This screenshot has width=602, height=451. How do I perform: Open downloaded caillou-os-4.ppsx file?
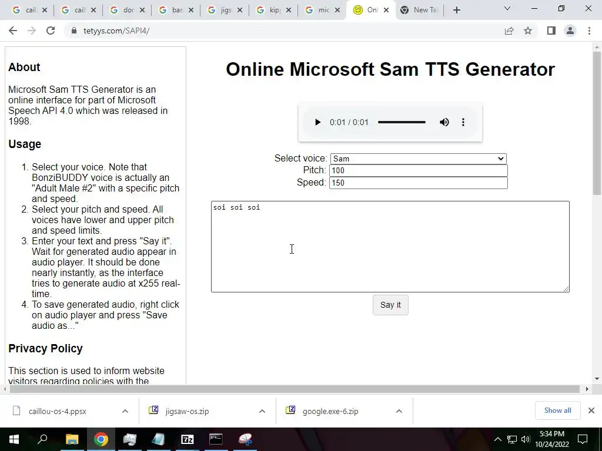[x=58, y=412]
